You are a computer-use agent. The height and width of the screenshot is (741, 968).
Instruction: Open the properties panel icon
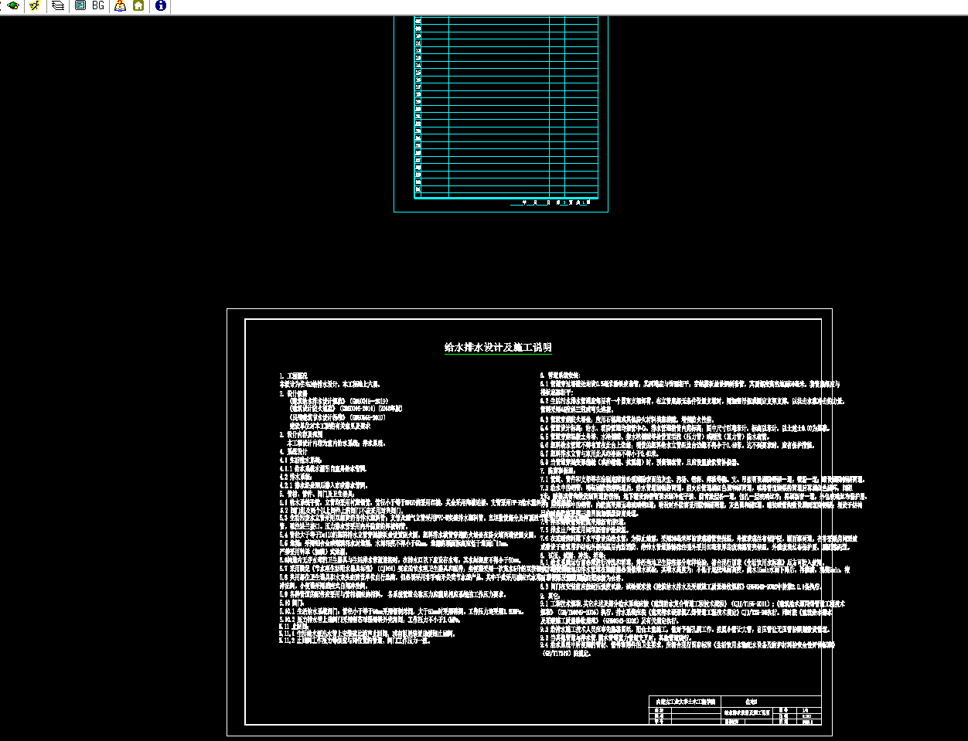80,5
